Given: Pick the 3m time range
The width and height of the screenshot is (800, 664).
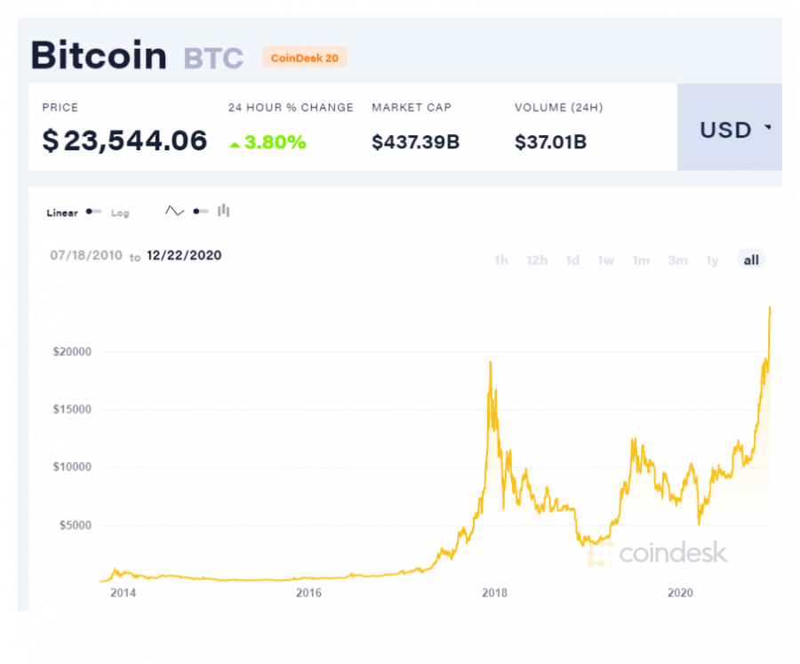Looking at the screenshot, I should (677, 260).
